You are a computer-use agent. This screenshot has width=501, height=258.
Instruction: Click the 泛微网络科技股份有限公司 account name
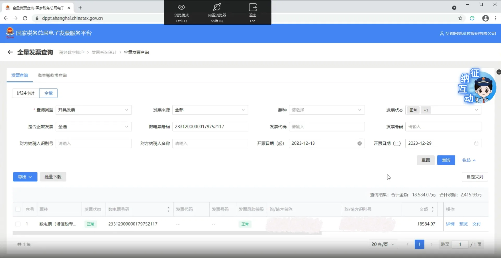pyautogui.click(x=470, y=34)
